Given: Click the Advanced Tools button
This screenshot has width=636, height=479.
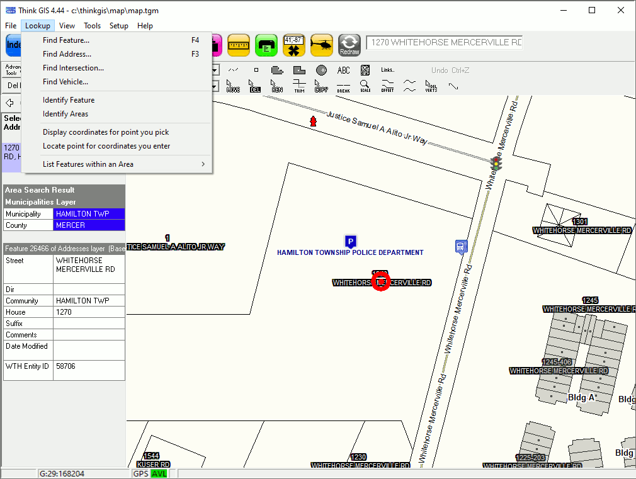Looking at the screenshot, I should pyautogui.click(x=12, y=70).
